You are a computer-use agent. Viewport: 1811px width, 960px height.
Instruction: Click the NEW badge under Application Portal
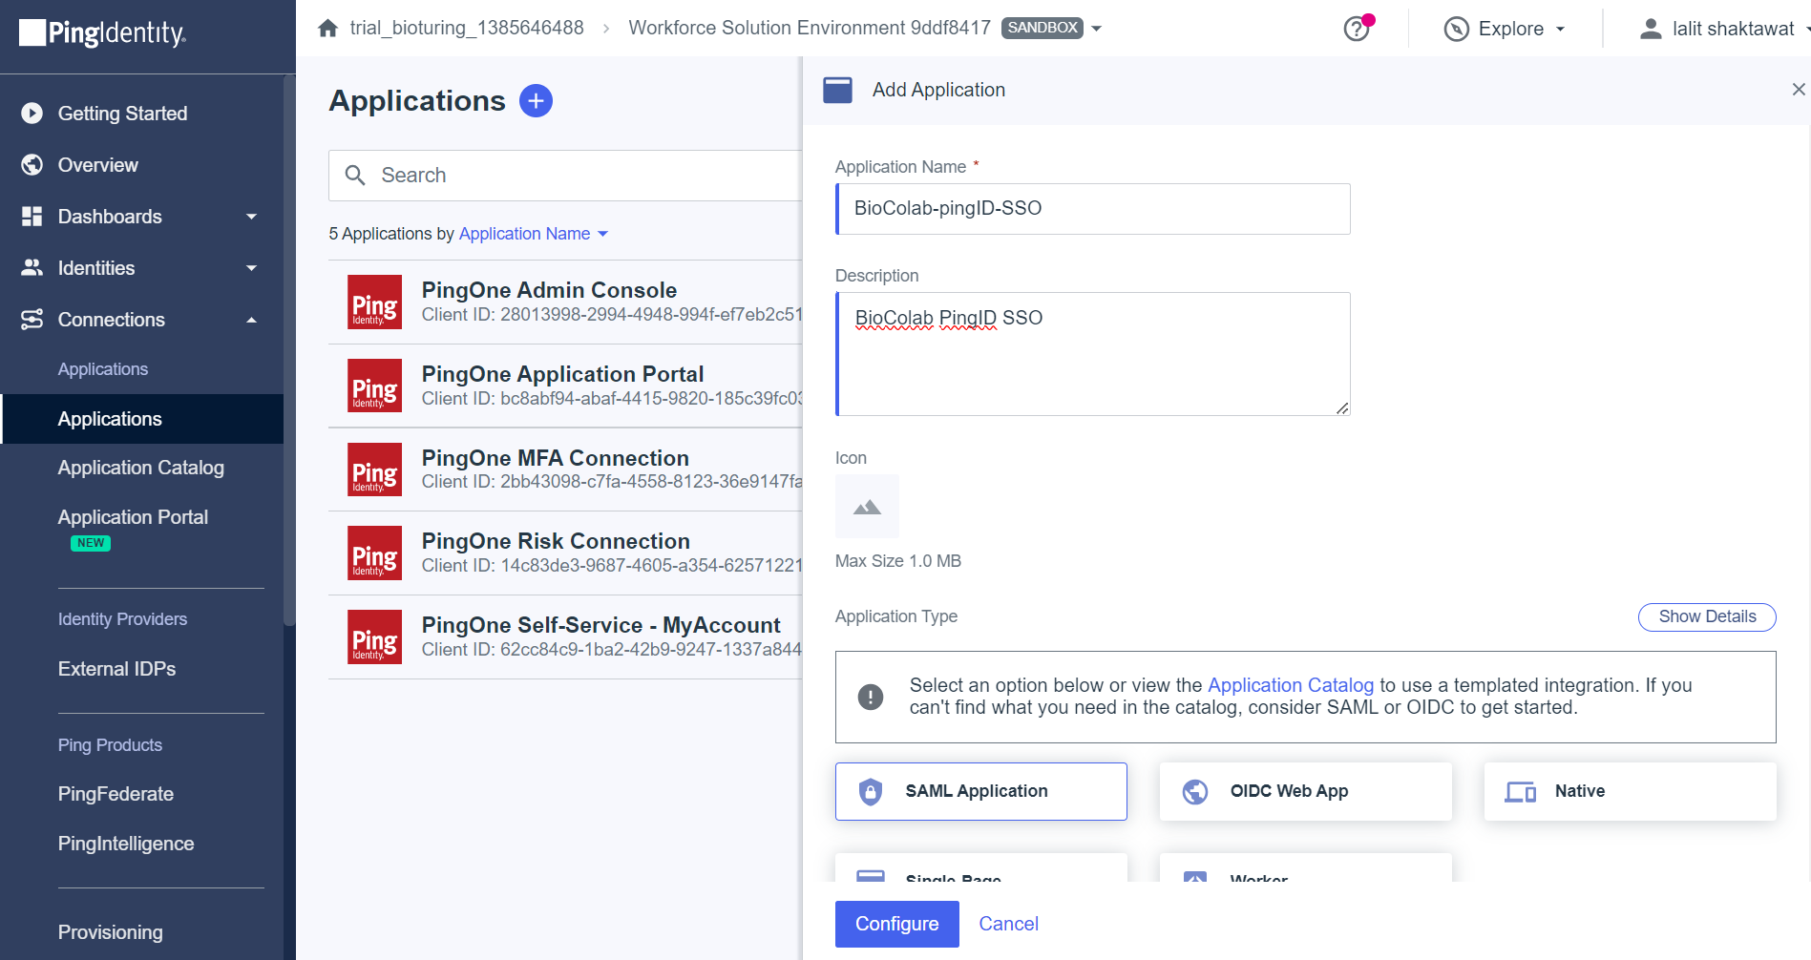point(91,543)
